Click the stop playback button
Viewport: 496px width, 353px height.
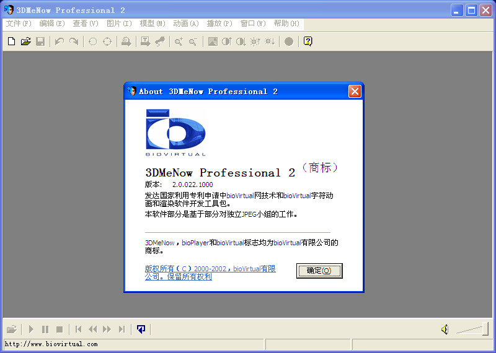(60, 329)
